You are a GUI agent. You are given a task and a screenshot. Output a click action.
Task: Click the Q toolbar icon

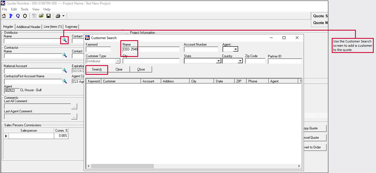pos(18,16)
